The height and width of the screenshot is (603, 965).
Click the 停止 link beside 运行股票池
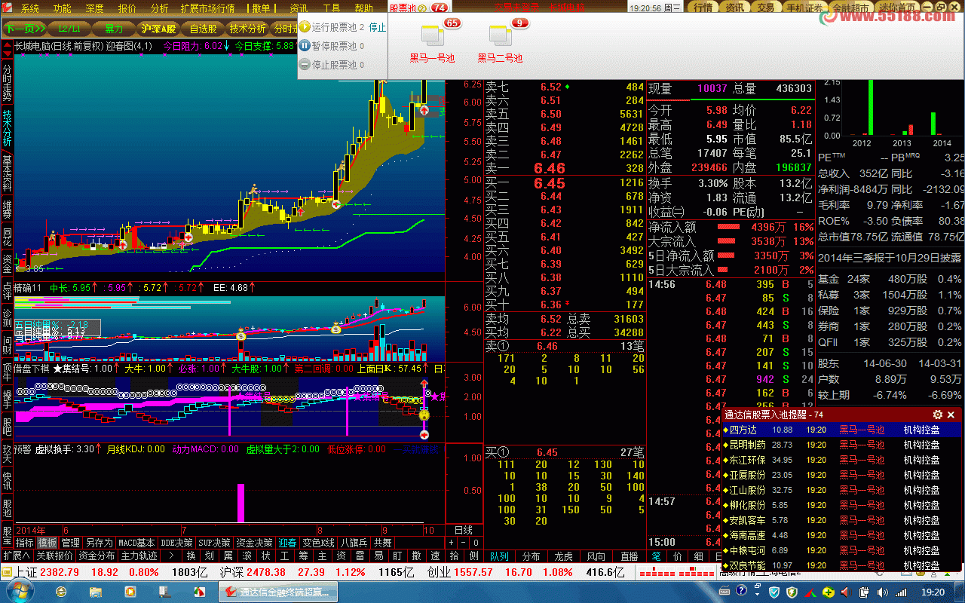coord(377,27)
